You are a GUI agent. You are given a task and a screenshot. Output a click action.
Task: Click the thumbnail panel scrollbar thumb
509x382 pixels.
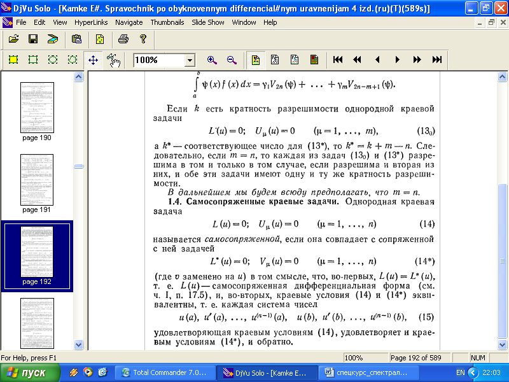(78, 166)
